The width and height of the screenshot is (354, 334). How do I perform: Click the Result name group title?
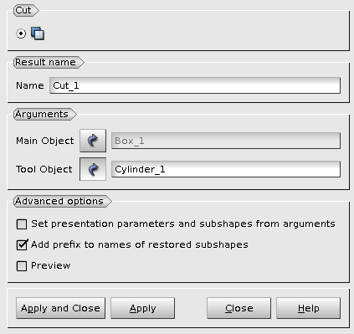[x=45, y=62]
